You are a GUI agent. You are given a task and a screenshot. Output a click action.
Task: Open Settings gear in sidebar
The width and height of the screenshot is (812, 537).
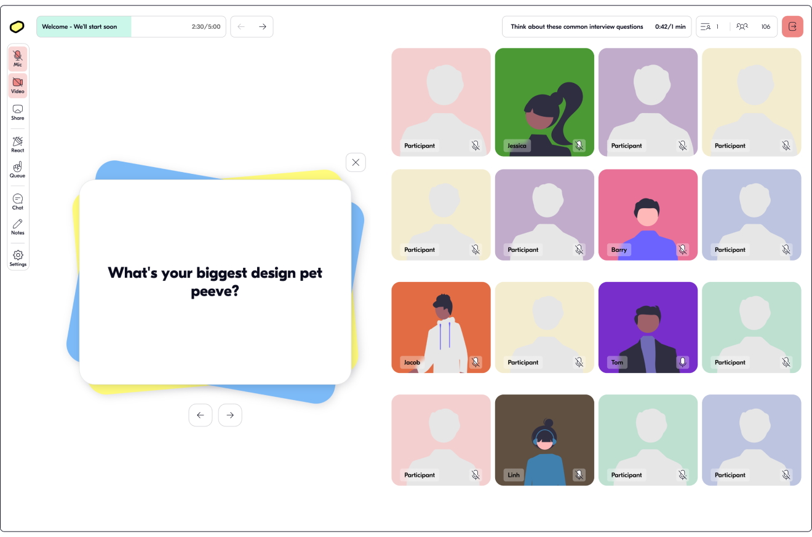[x=18, y=258]
